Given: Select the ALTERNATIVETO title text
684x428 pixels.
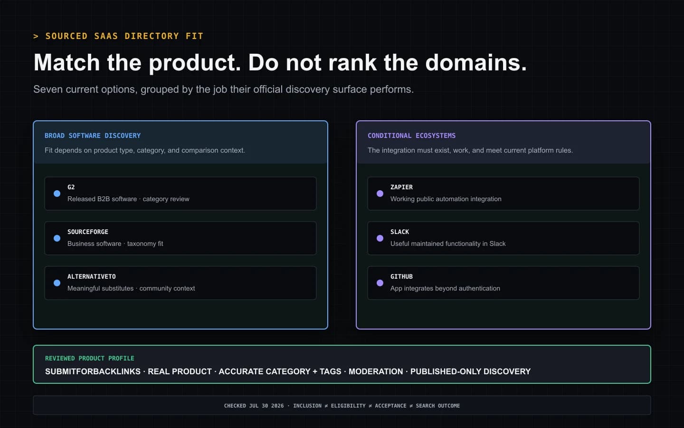Looking at the screenshot, I should pos(92,277).
